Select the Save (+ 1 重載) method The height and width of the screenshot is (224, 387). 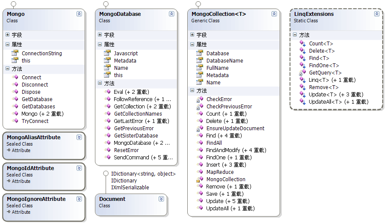225,194
